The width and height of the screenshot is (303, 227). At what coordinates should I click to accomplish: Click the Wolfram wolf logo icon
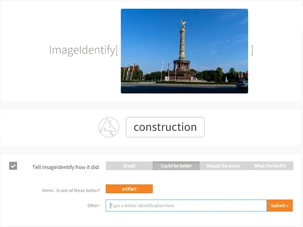pos(109,127)
